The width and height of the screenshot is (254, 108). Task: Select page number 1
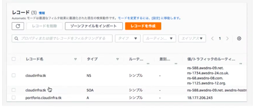pos(220,38)
